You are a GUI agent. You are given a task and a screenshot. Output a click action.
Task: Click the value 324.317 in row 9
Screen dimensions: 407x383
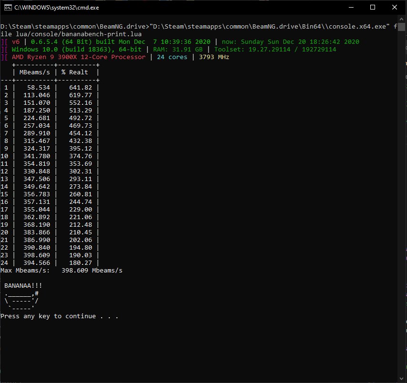coord(37,149)
